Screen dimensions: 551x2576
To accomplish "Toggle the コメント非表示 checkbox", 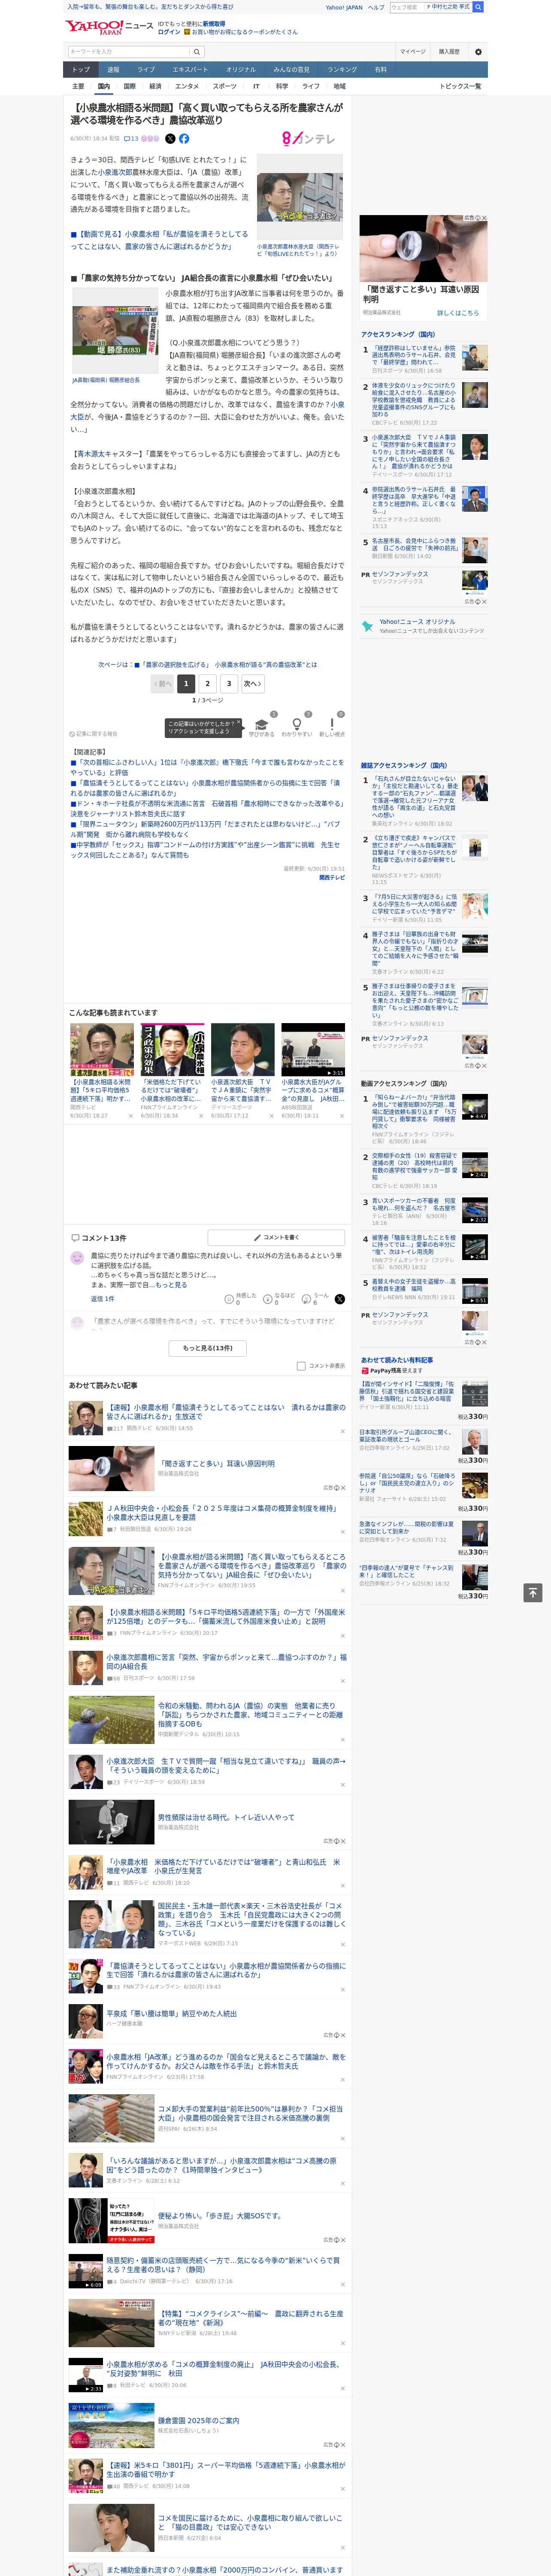I will [x=301, y=1366].
